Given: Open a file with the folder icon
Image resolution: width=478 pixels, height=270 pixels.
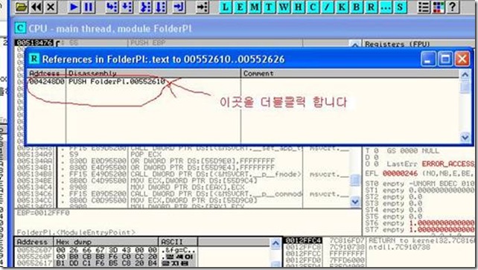Looking at the screenshot, I should [x=22, y=7].
